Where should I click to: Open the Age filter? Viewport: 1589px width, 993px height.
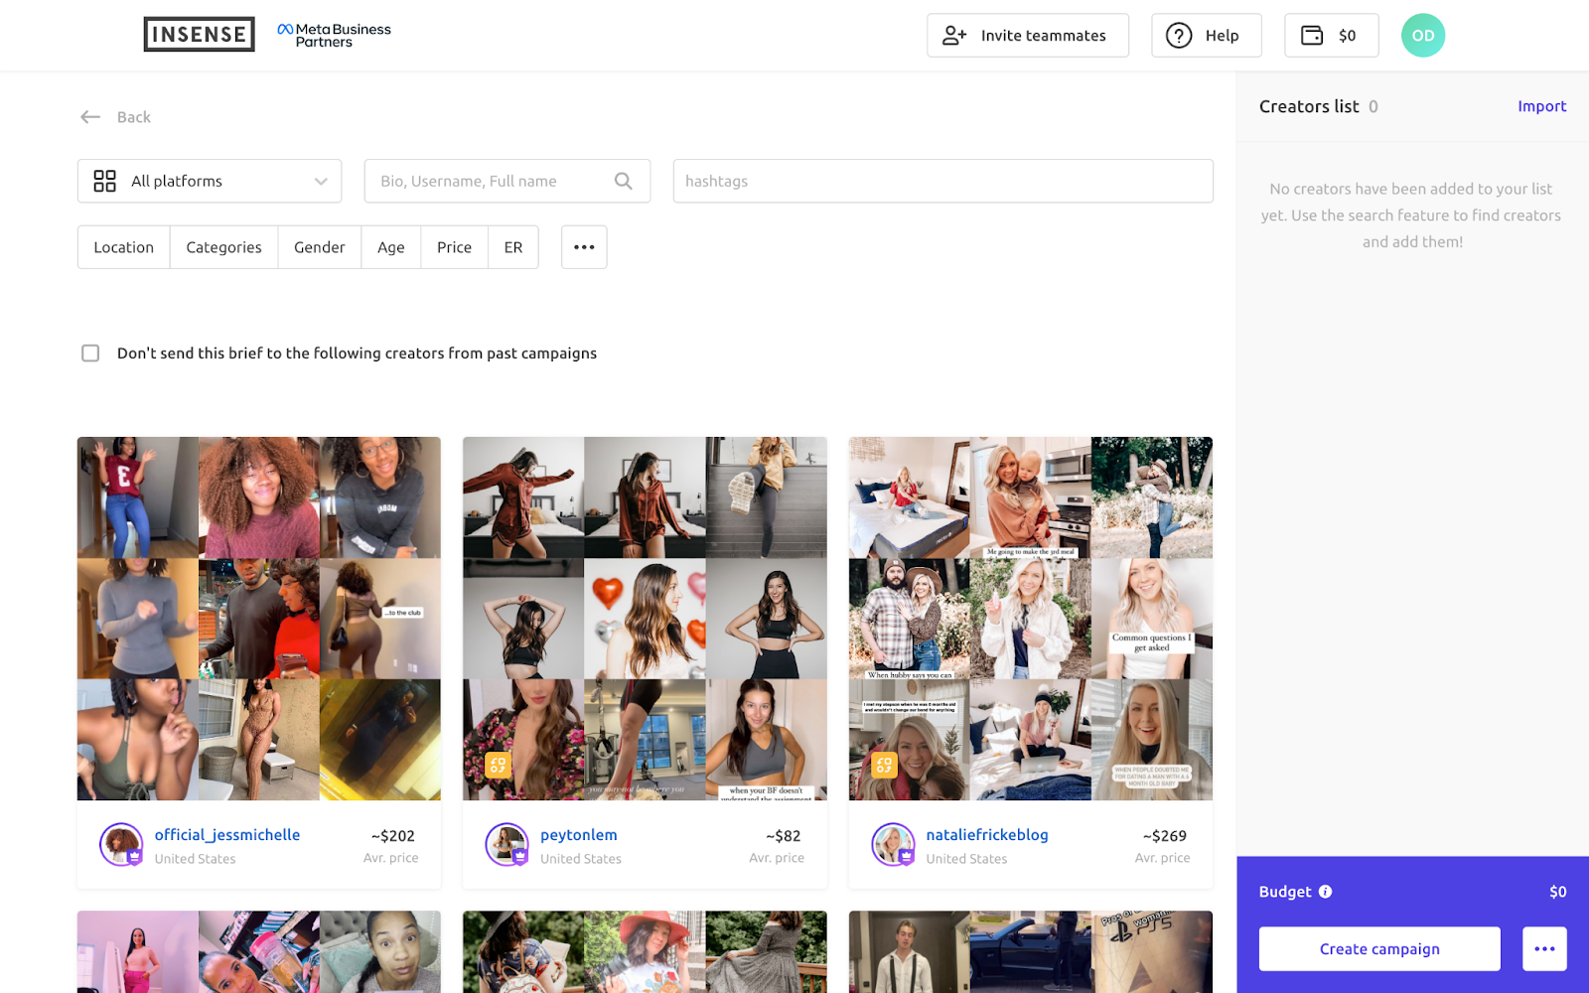[x=391, y=247]
